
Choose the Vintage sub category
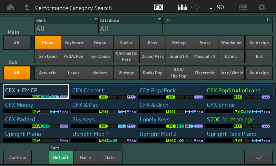[126, 73]
